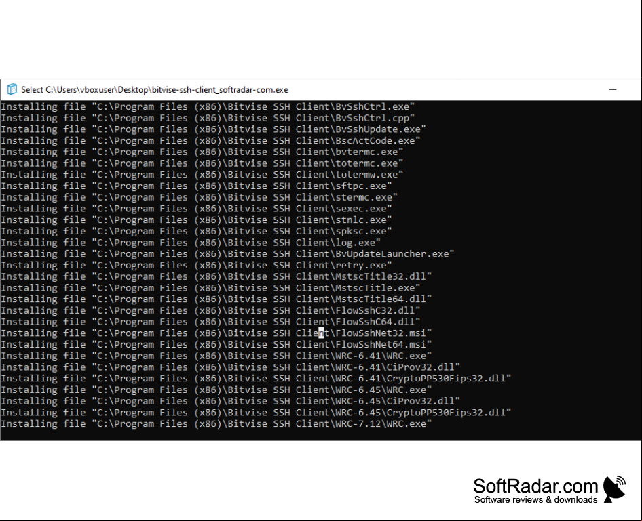Select the WRC-7.12\WRC.exe install line
The image size is (642, 521).
point(216,423)
